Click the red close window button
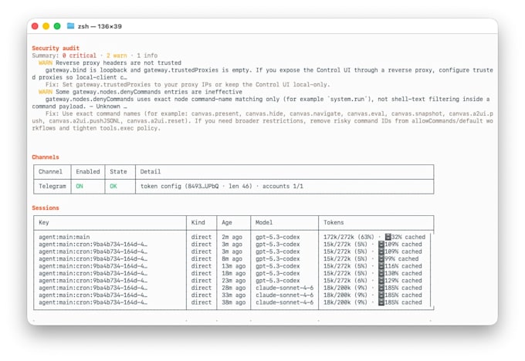 [x=35, y=26]
